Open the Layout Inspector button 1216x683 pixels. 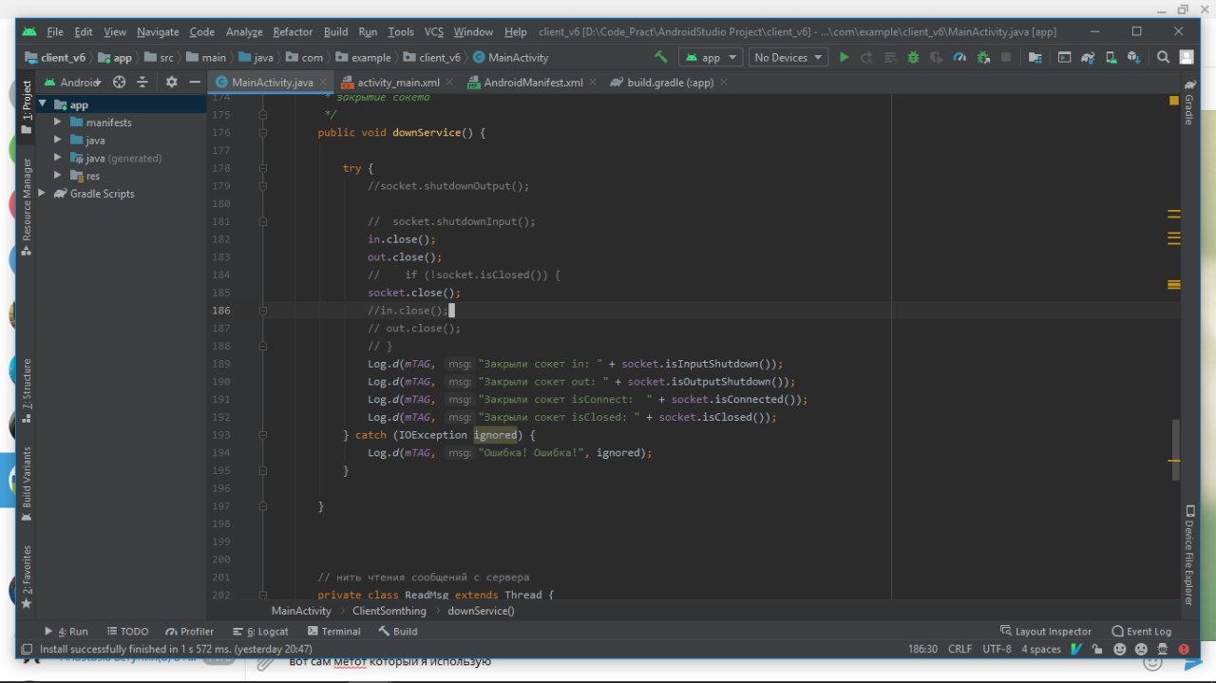[1046, 631]
